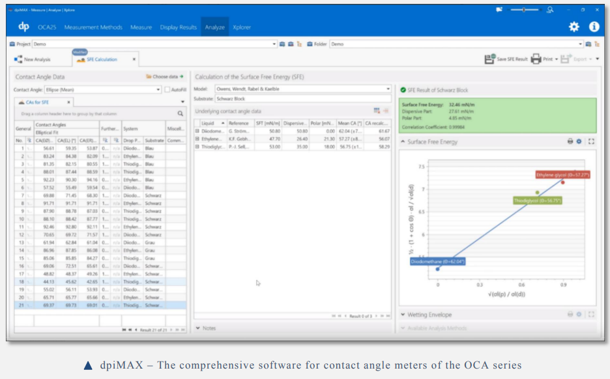Click the Ethylene glycol red chart label

click(562, 175)
